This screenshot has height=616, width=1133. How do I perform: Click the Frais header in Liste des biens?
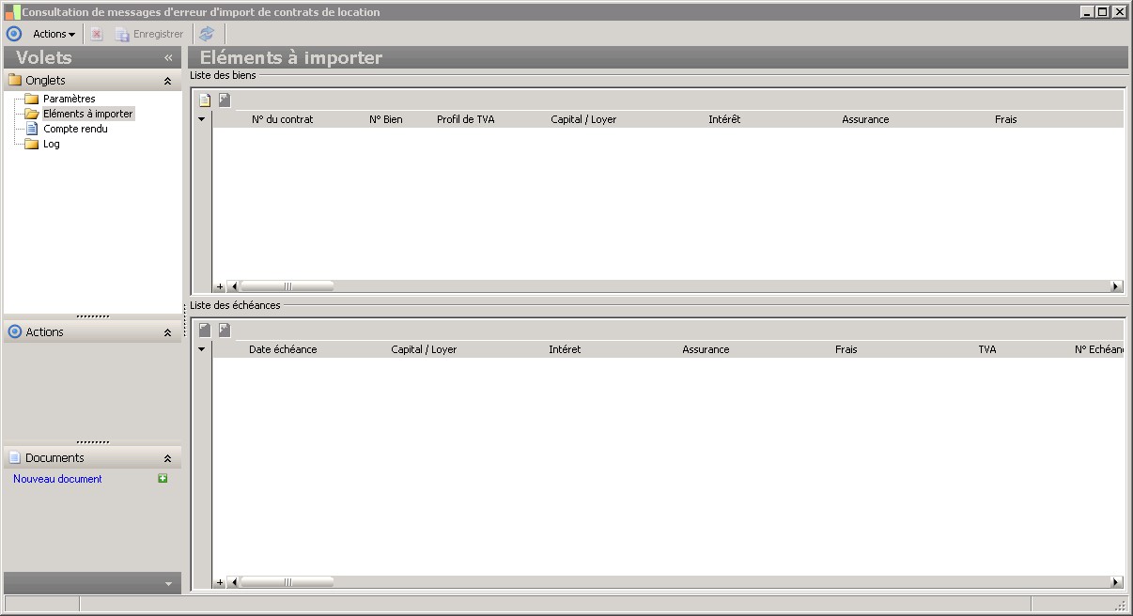pos(1005,119)
